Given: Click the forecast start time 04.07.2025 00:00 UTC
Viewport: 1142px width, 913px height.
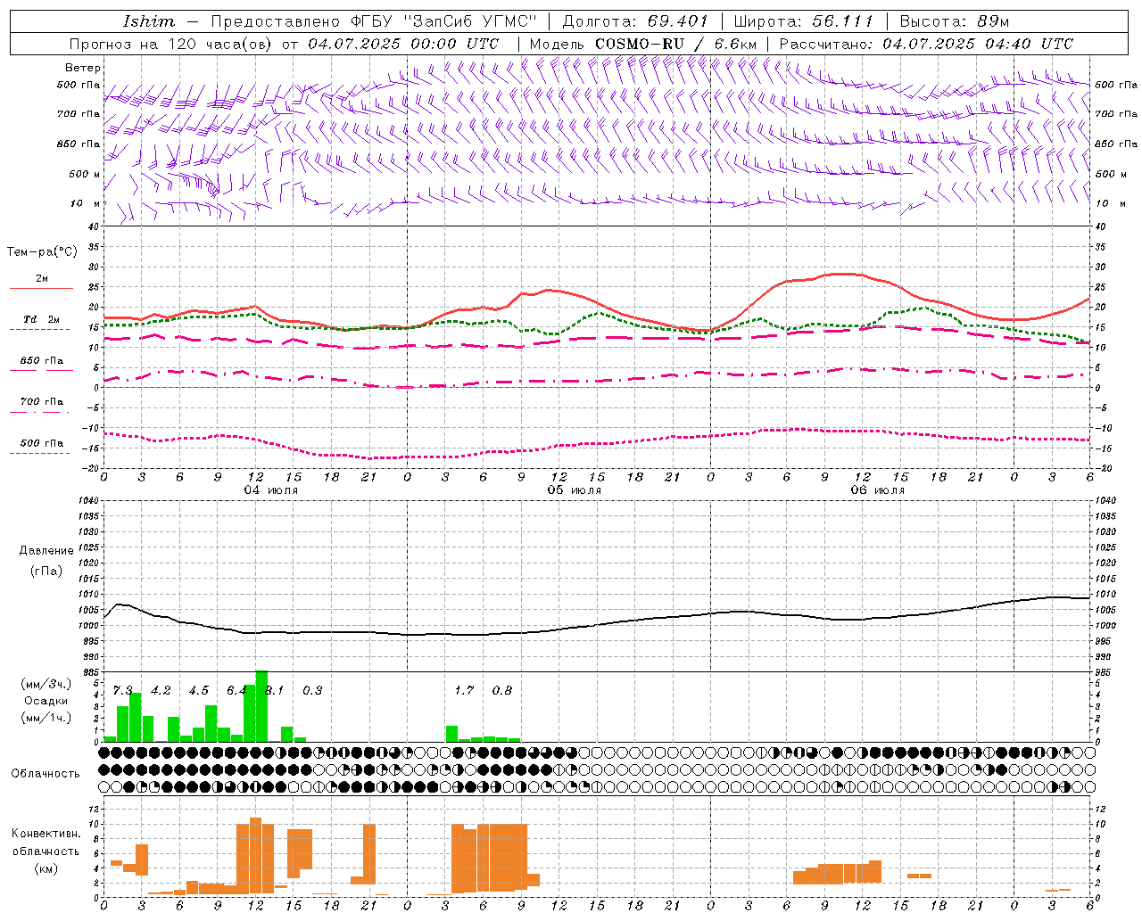Looking at the screenshot, I should [403, 44].
